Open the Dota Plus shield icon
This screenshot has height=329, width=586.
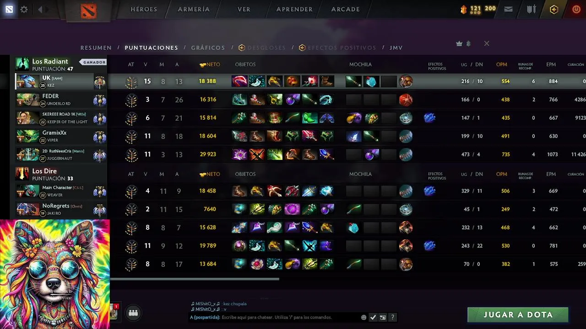[554, 9]
